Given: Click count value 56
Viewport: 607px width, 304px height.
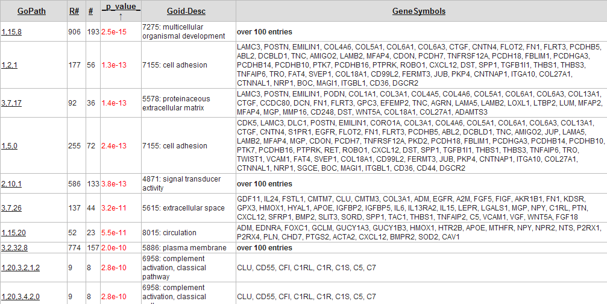Looking at the screenshot, I should [92, 65].
